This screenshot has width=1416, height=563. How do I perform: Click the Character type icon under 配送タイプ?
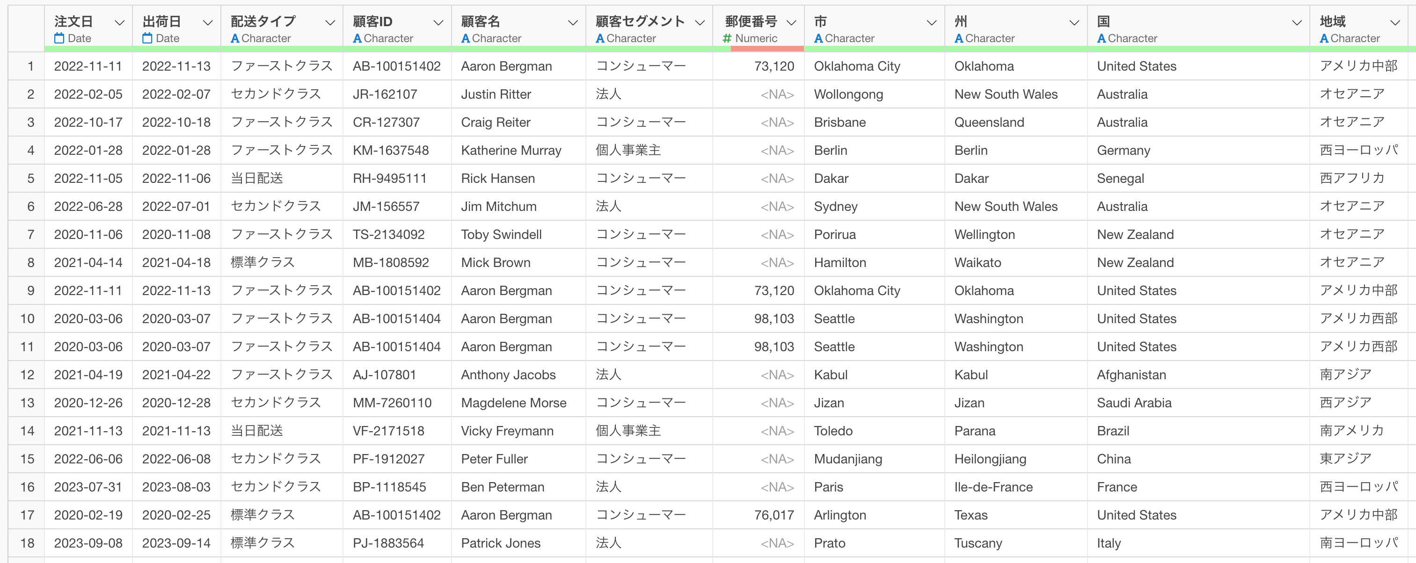(x=235, y=38)
